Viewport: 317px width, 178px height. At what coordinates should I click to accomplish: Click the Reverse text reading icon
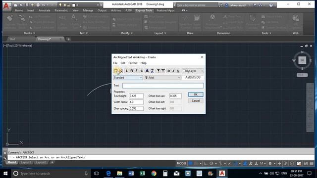click(x=115, y=71)
